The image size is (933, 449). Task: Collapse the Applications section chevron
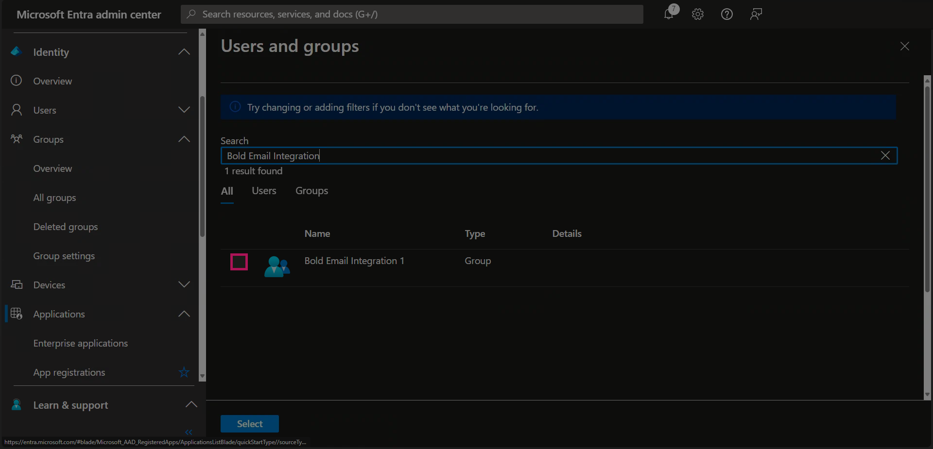[184, 314]
